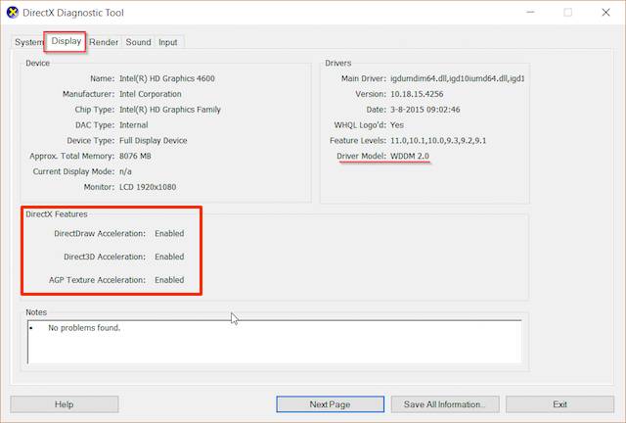Screen dimensions: 626x423
Task: Click chip type 'Intel(R) HD Graphics Family'
Action: click(x=170, y=110)
